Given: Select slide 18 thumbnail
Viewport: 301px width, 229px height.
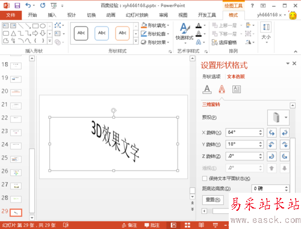Looking at the screenshot, I should click(16, 66).
